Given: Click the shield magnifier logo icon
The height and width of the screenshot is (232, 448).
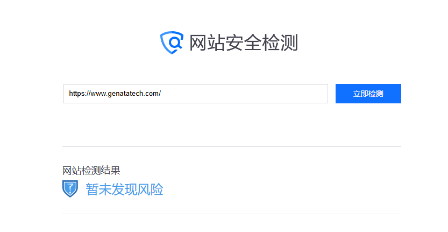Looking at the screenshot, I should 172,43.
